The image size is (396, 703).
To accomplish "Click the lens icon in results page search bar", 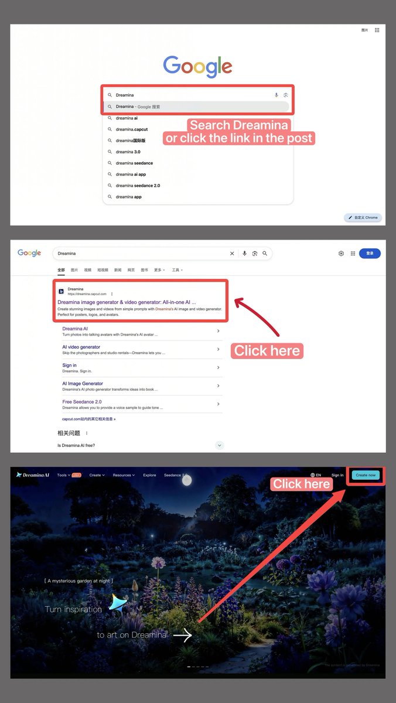I will click(x=255, y=254).
